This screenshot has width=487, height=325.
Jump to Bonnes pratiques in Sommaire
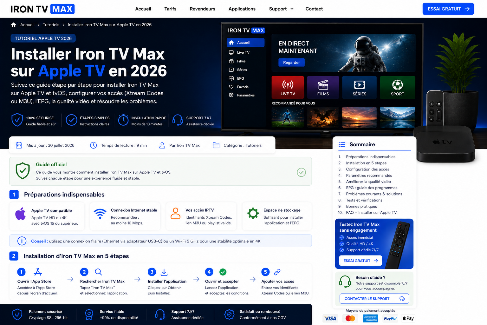361,206
